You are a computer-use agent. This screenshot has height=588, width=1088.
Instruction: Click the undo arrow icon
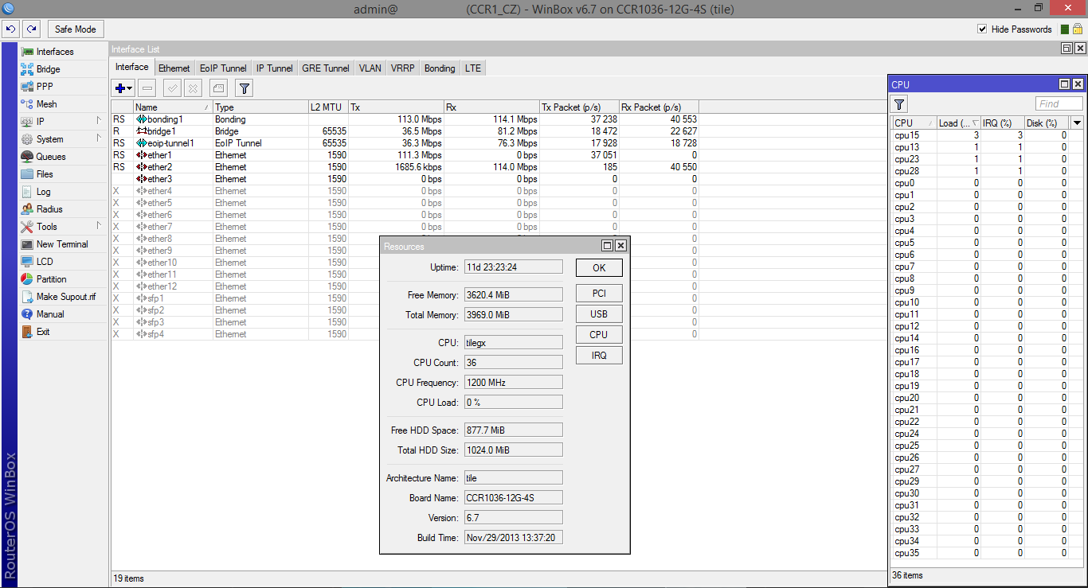click(11, 29)
